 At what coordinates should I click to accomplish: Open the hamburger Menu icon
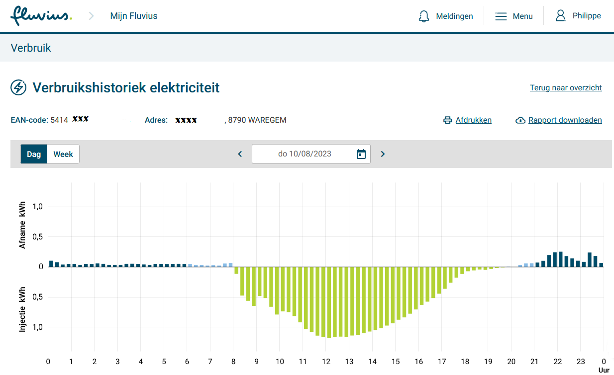point(501,16)
